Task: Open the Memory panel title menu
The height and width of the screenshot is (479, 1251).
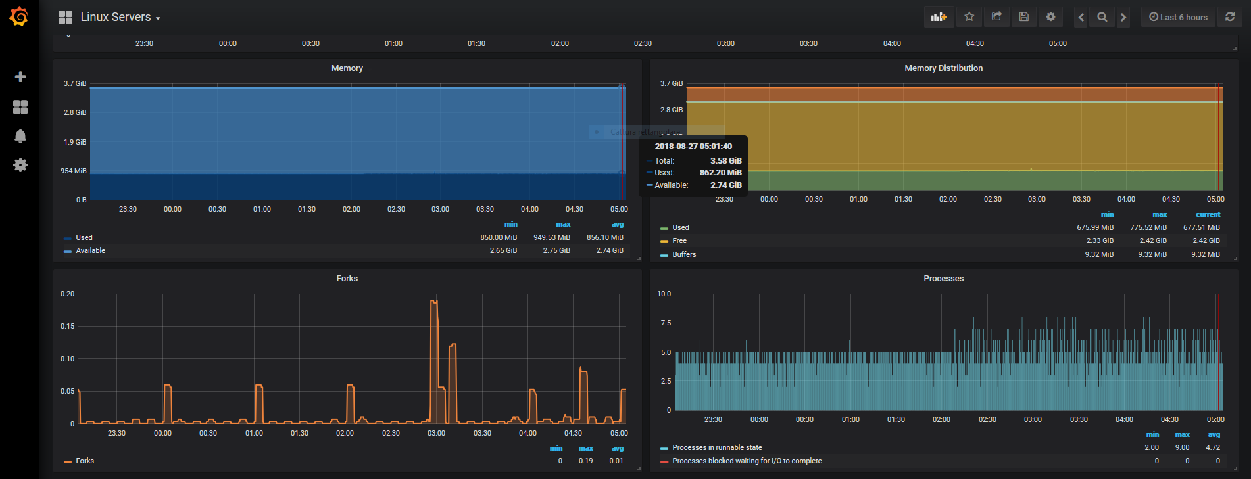Action: coord(347,68)
